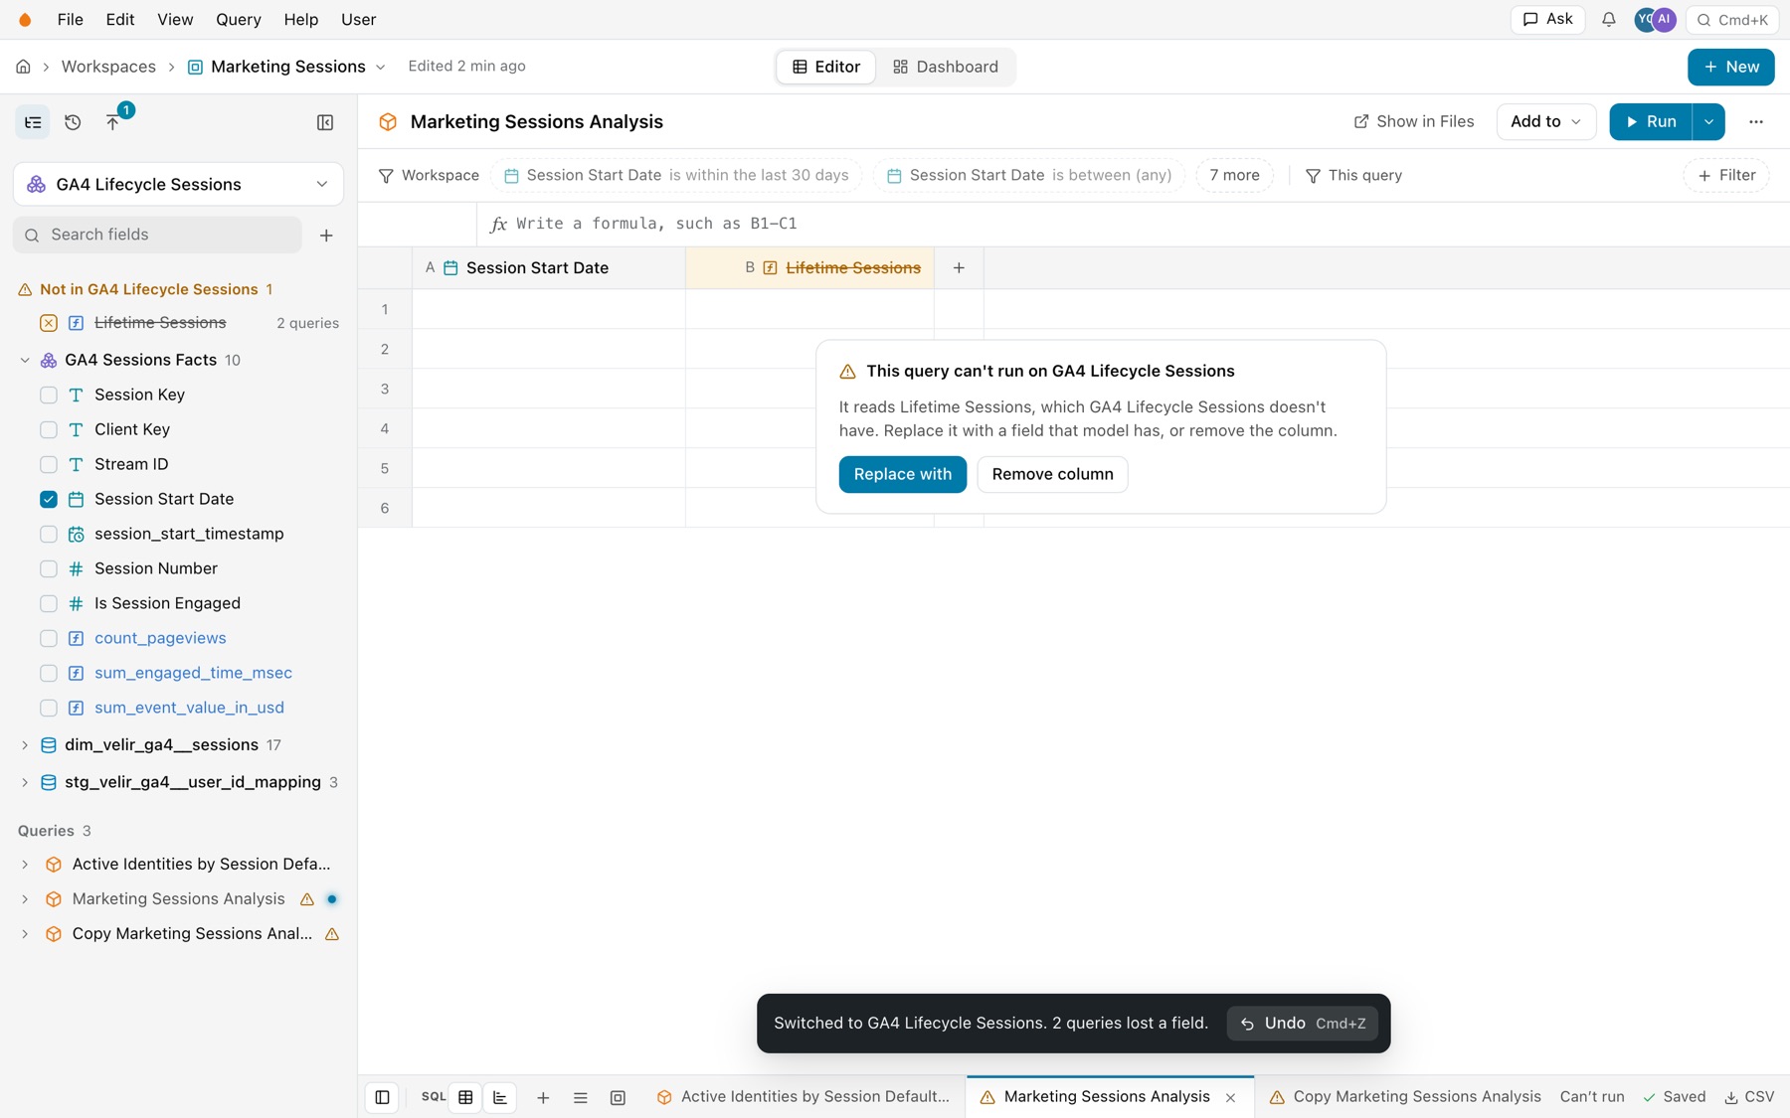Check the Client Key field checkbox

click(x=49, y=429)
